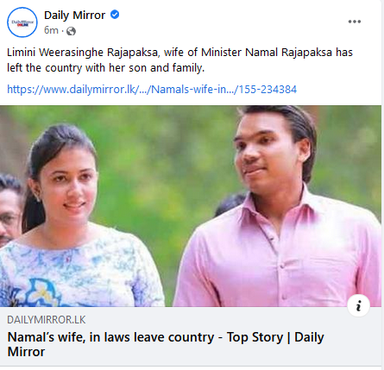
Task: Click the info icon on link preview
Action: click(358, 305)
